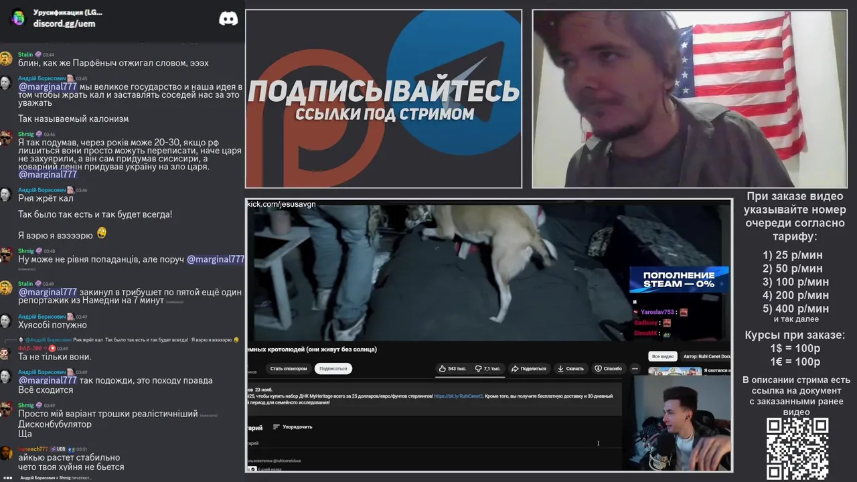Click the '1$ = 100р' exchange rate line

pos(795,349)
